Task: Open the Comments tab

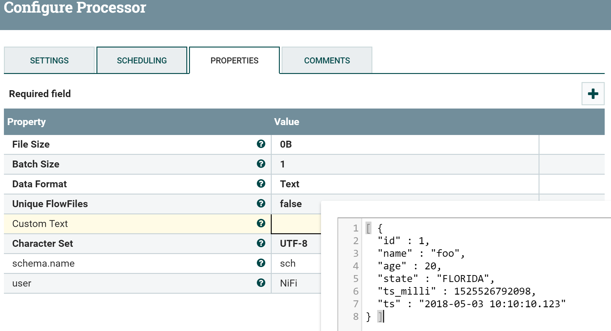Action: click(327, 60)
